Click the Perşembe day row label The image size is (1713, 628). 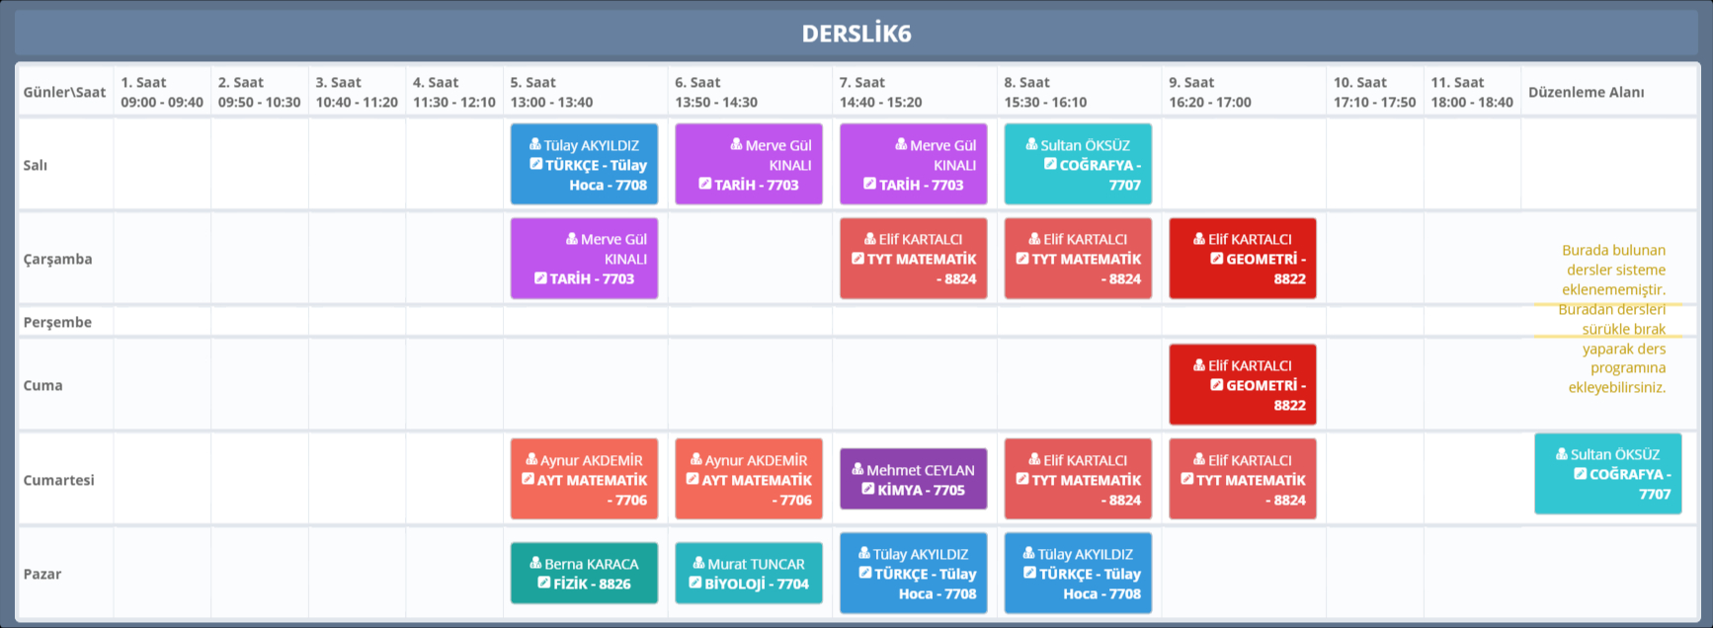pyautogui.click(x=57, y=322)
